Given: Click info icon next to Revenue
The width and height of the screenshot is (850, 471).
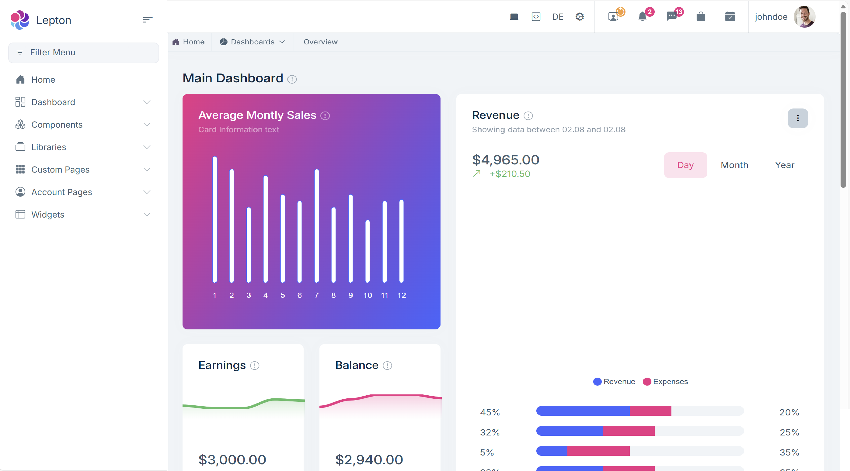Looking at the screenshot, I should coord(528,116).
